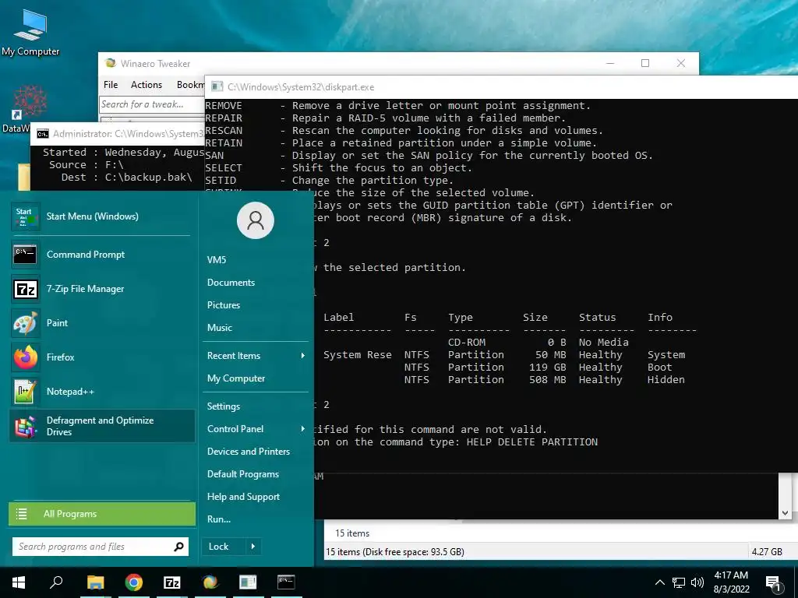Click the scrollbar down arrow
The image size is (798, 598).
coord(785,513)
